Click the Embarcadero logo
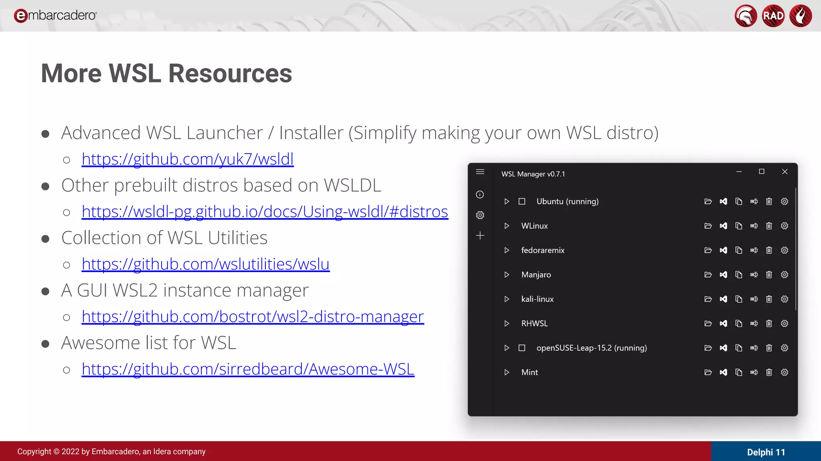This screenshot has width=821, height=461. pos(55,15)
